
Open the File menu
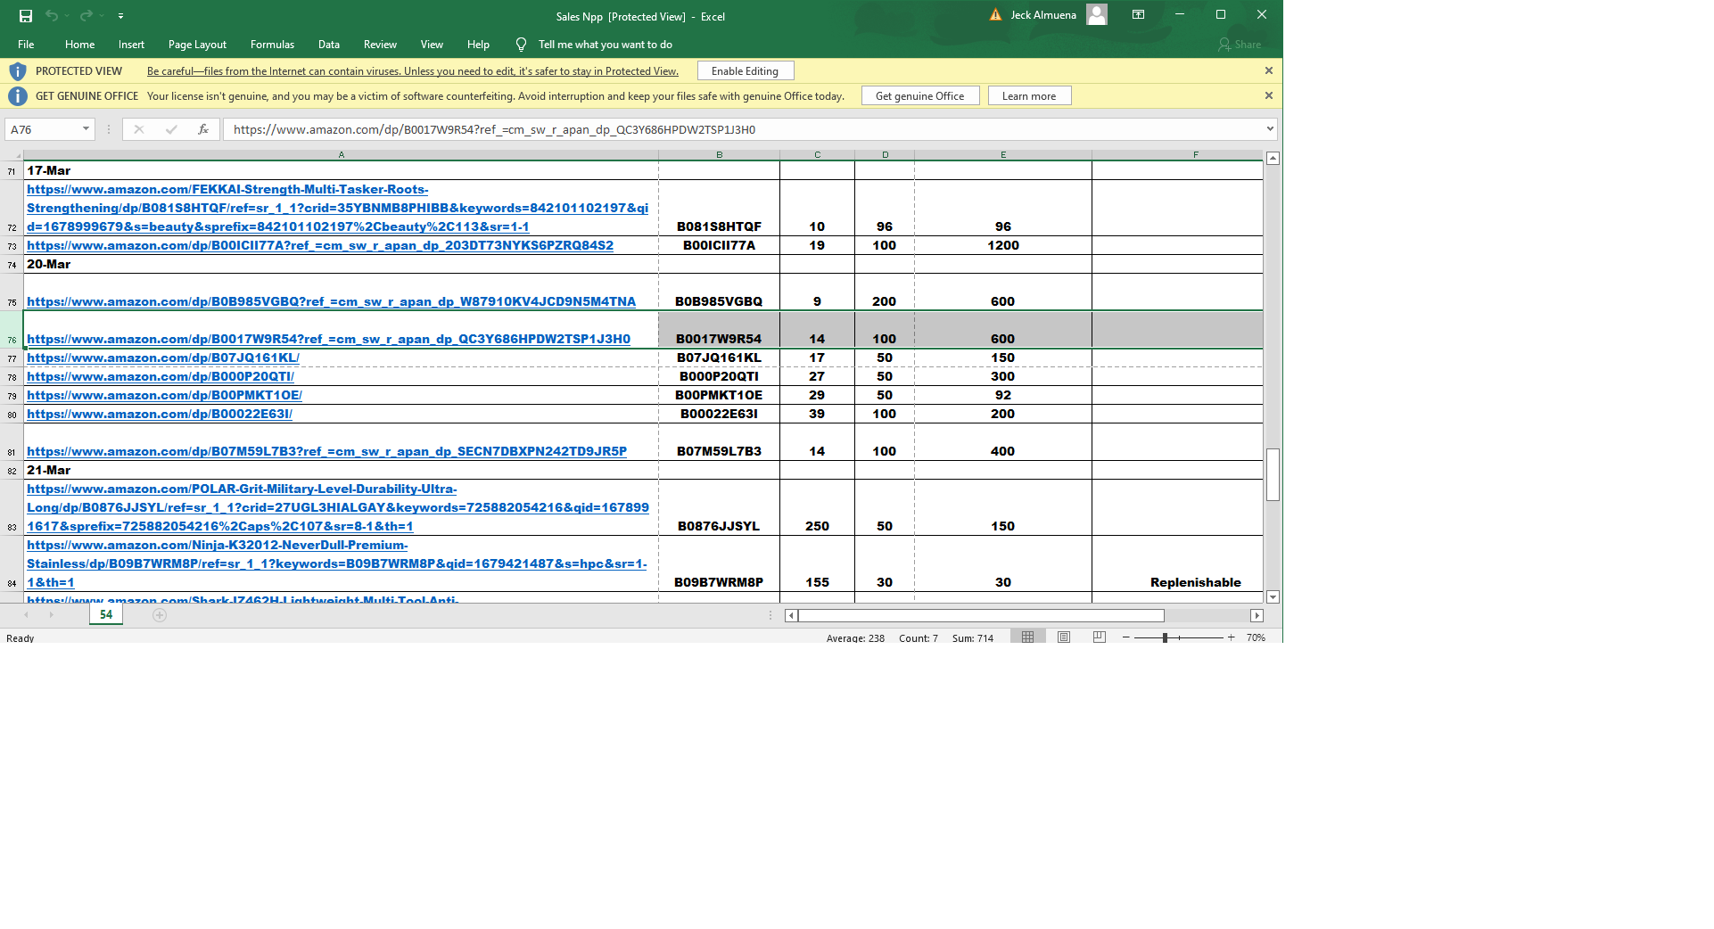point(26,45)
